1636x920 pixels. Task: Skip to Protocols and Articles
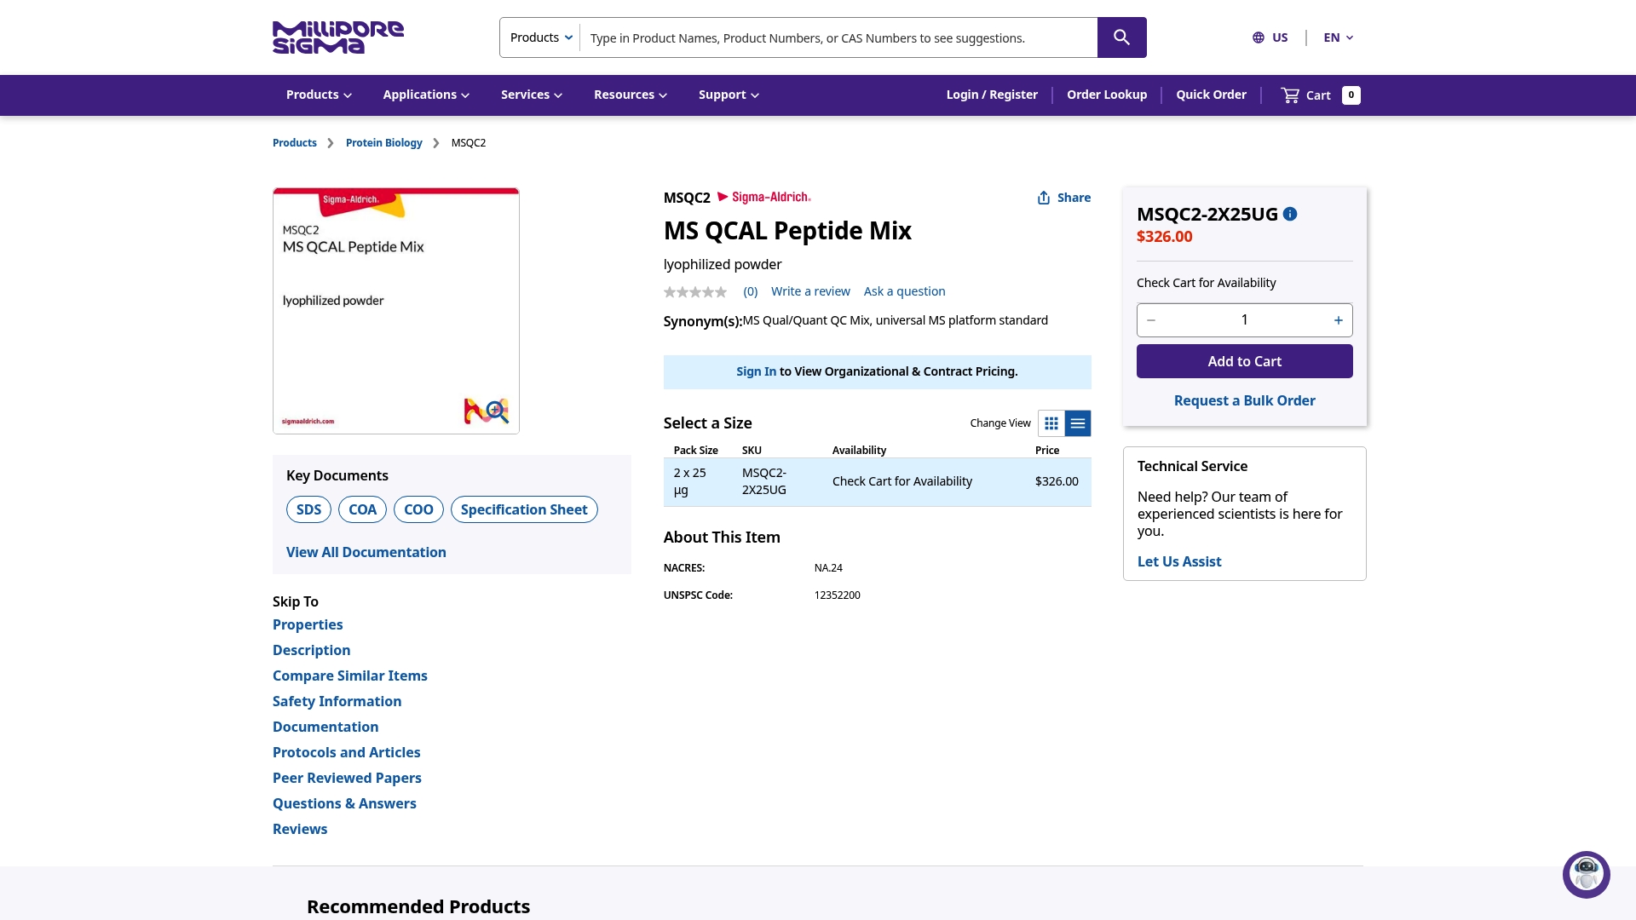(x=346, y=752)
